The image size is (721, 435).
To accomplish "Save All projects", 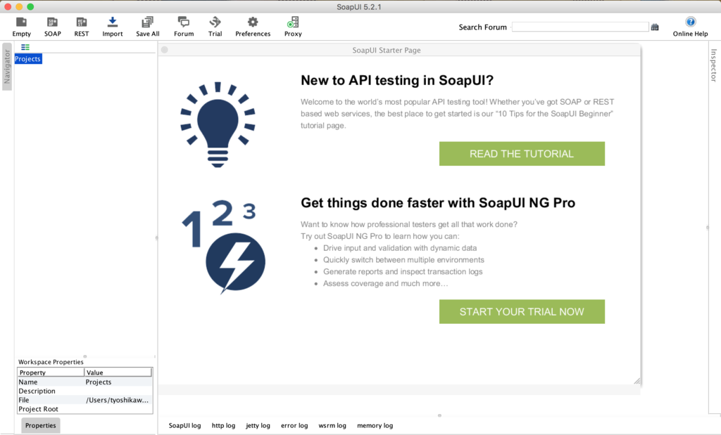I will (148, 27).
